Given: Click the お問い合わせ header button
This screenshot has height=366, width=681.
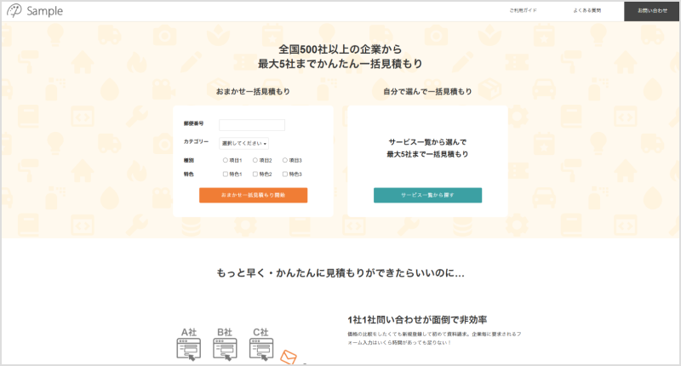Looking at the screenshot, I should pyautogui.click(x=652, y=11).
